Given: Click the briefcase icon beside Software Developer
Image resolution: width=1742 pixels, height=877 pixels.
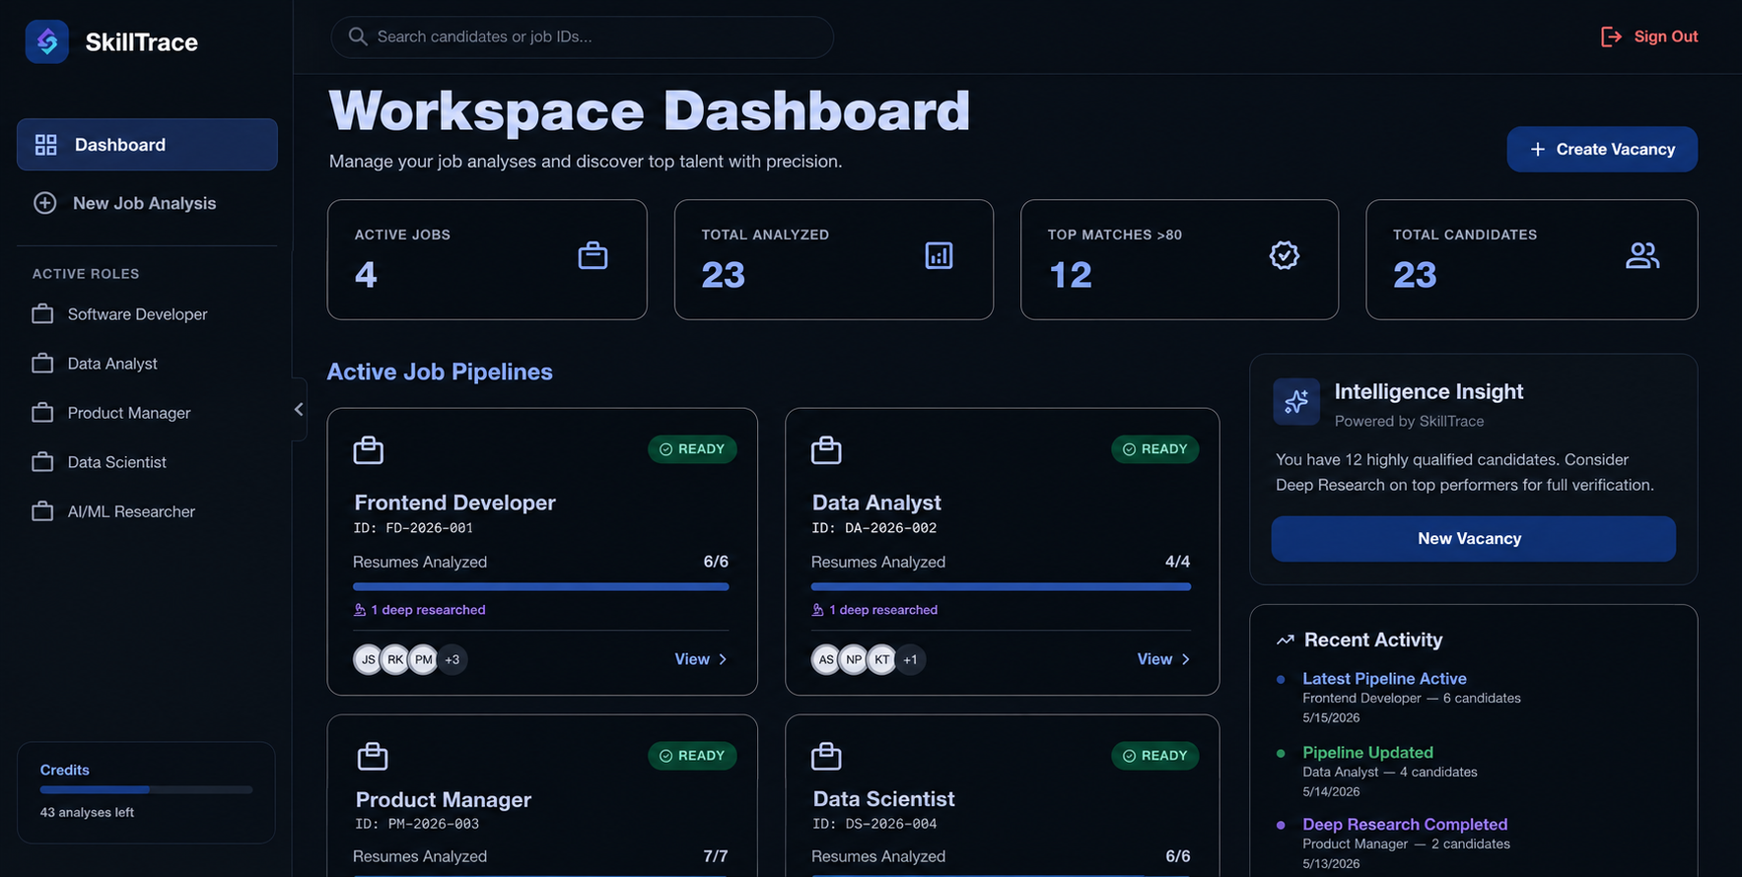Looking at the screenshot, I should pos(42,314).
